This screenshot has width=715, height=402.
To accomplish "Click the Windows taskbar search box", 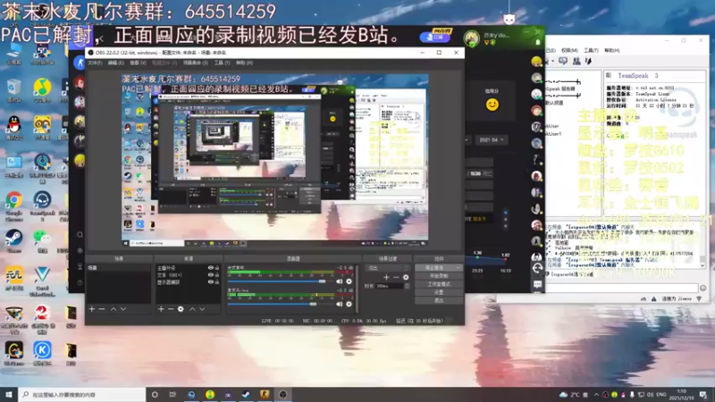I will tap(82, 394).
